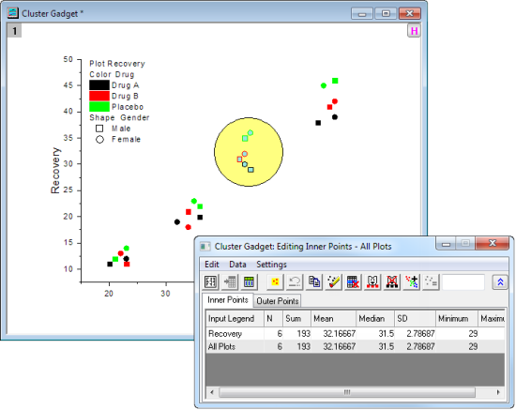Click the black Drug A legend swatch
The height and width of the screenshot is (410, 516).
[99, 85]
